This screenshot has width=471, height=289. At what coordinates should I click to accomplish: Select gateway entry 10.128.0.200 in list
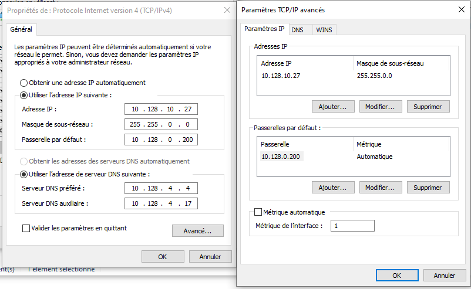[282, 157]
